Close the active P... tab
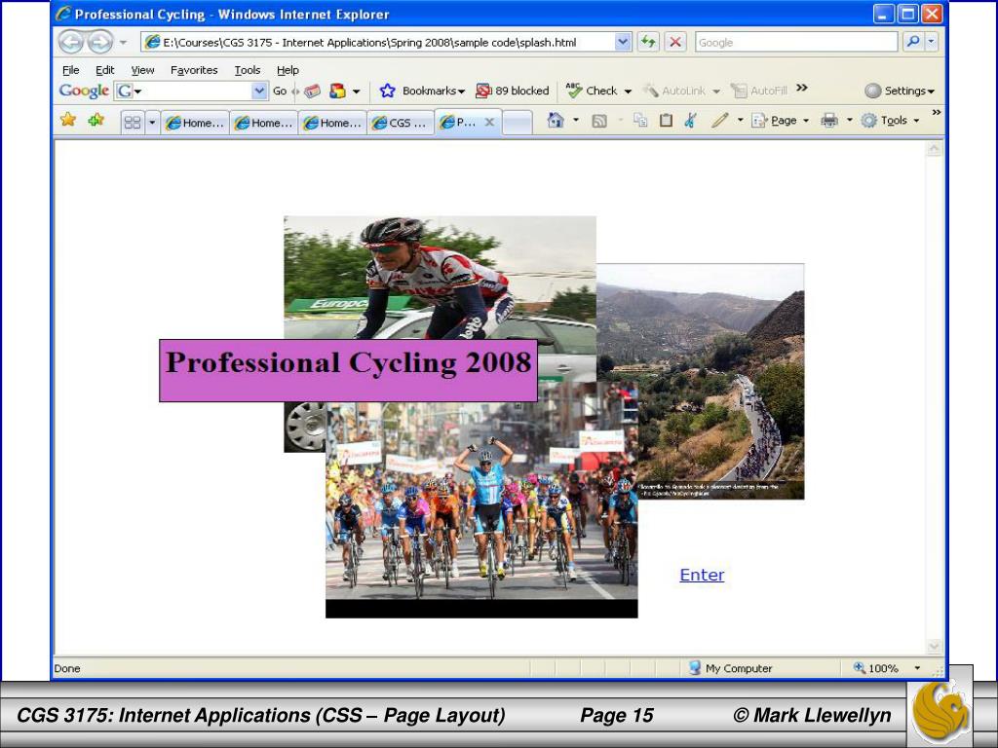 [489, 122]
